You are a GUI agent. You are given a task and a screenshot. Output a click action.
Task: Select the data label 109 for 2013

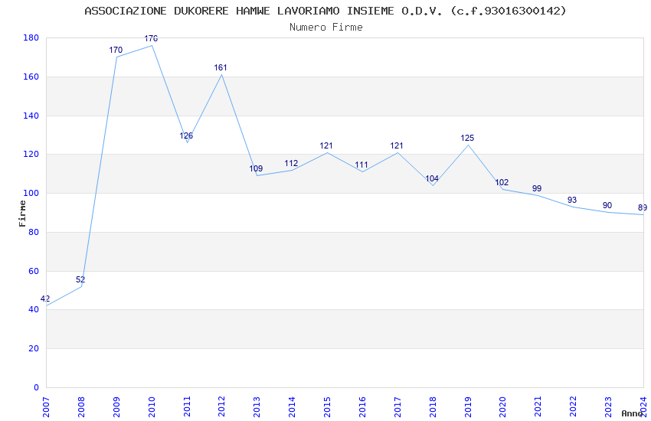point(256,168)
